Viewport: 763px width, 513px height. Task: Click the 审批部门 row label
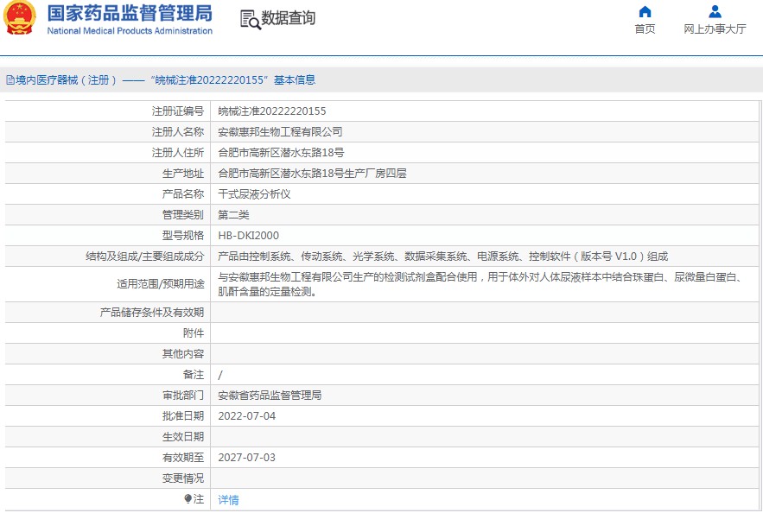(183, 396)
